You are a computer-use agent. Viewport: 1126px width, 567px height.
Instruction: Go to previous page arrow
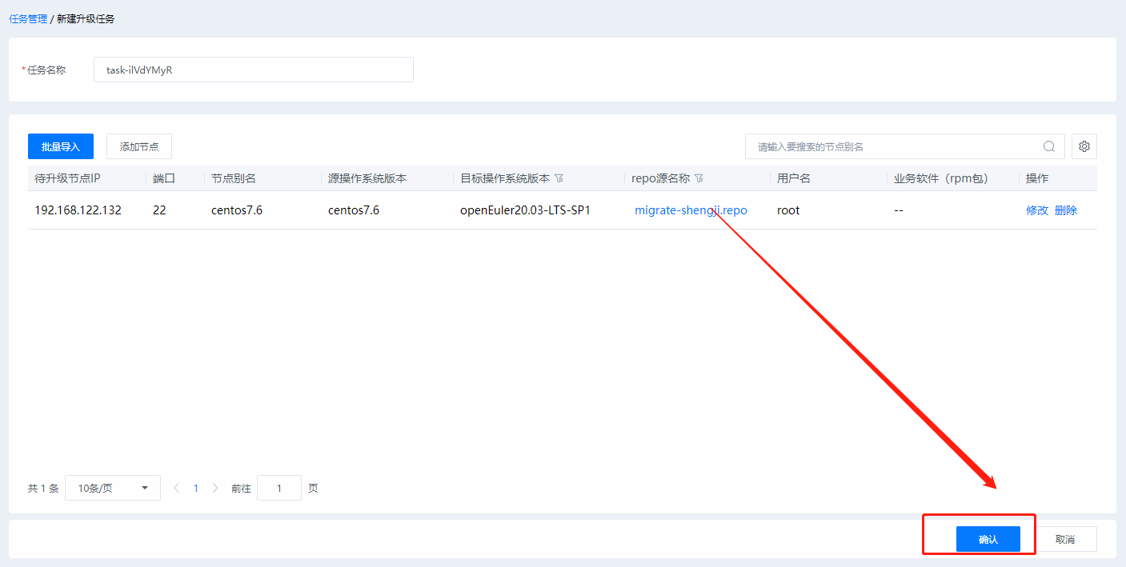pyautogui.click(x=176, y=488)
